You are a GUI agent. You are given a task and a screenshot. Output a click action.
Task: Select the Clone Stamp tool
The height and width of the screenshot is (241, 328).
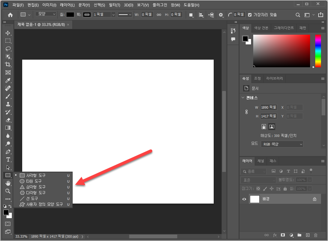click(8, 104)
